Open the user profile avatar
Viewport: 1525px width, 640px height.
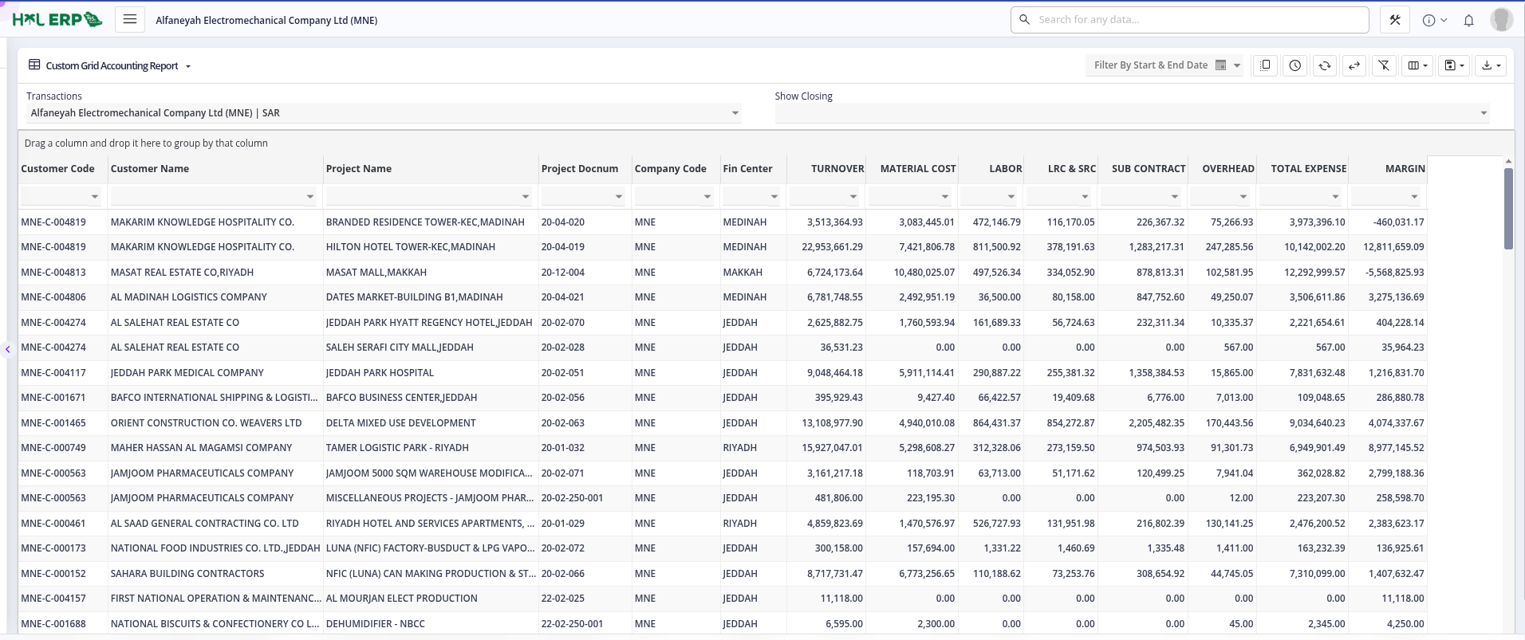(x=1501, y=20)
